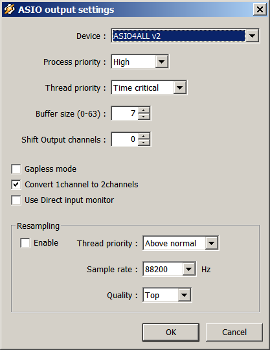The image size is (270, 350).
Task: Increase Shift Output channels with up arrow
Action: [x=144, y=136]
